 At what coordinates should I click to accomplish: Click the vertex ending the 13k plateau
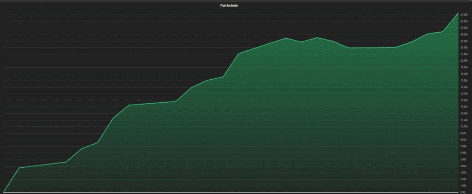click(x=176, y=101)
